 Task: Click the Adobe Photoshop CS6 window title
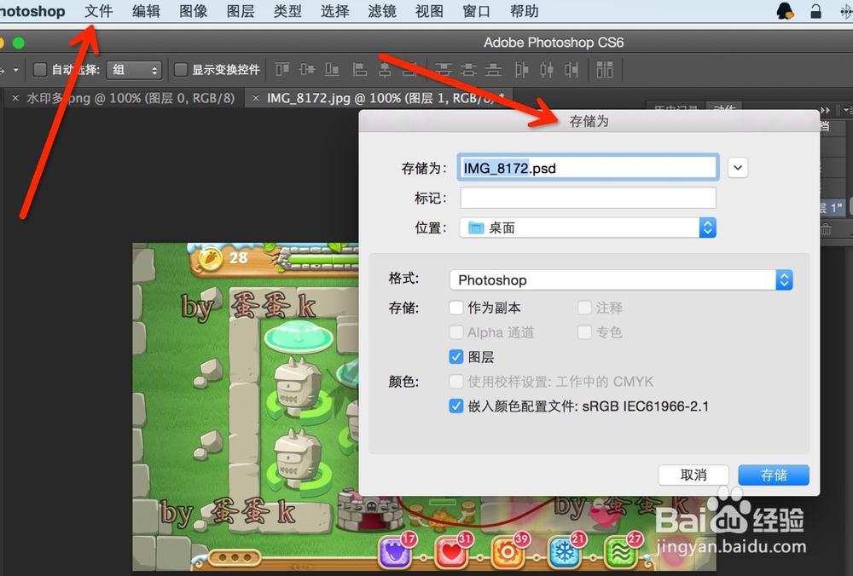click(x=554, y=43)
